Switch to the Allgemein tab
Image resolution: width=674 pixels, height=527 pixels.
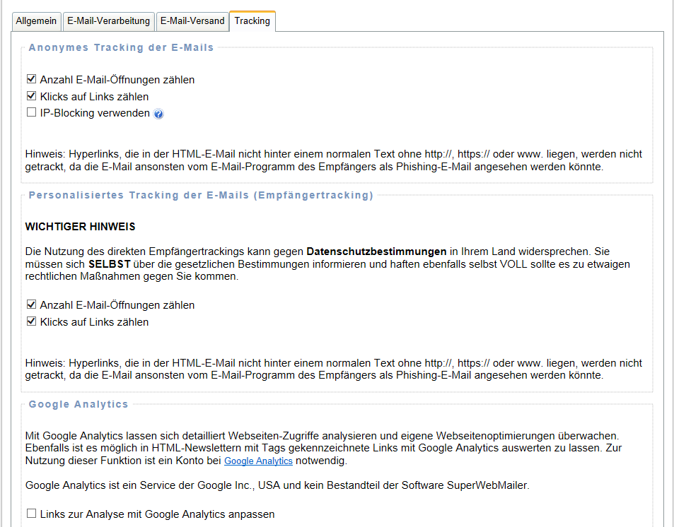pos(36,21)
